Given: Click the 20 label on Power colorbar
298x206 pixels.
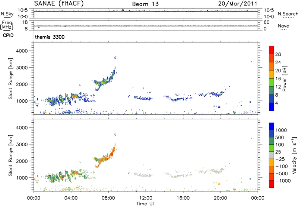Looking at the screenshot, I should pos(278,71).
